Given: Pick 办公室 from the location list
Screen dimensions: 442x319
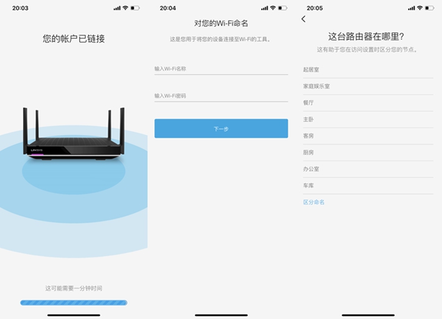Looking at the screenshot, I should (368, 169).
